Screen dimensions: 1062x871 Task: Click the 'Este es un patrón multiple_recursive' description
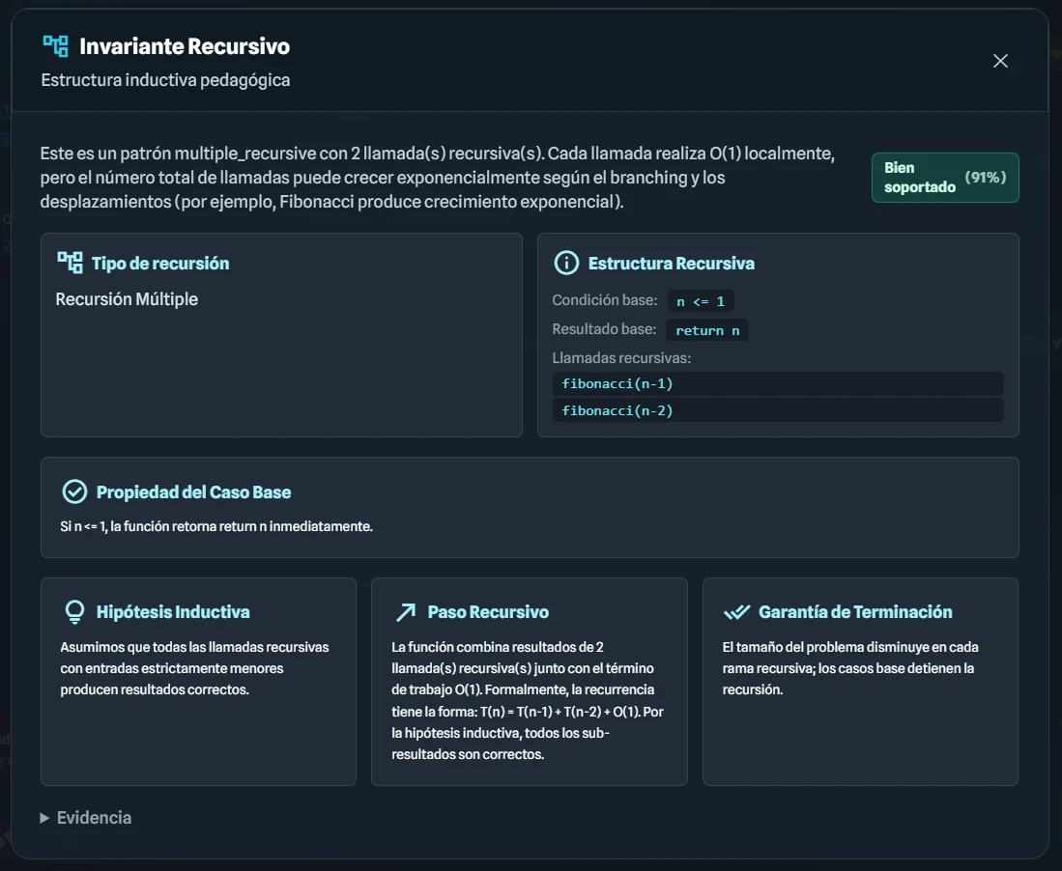(x=438, y=178)
